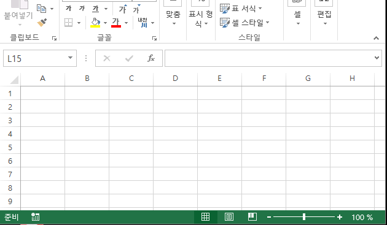Click the Select All corner triangle
The image size is (387, 225).
14,80
